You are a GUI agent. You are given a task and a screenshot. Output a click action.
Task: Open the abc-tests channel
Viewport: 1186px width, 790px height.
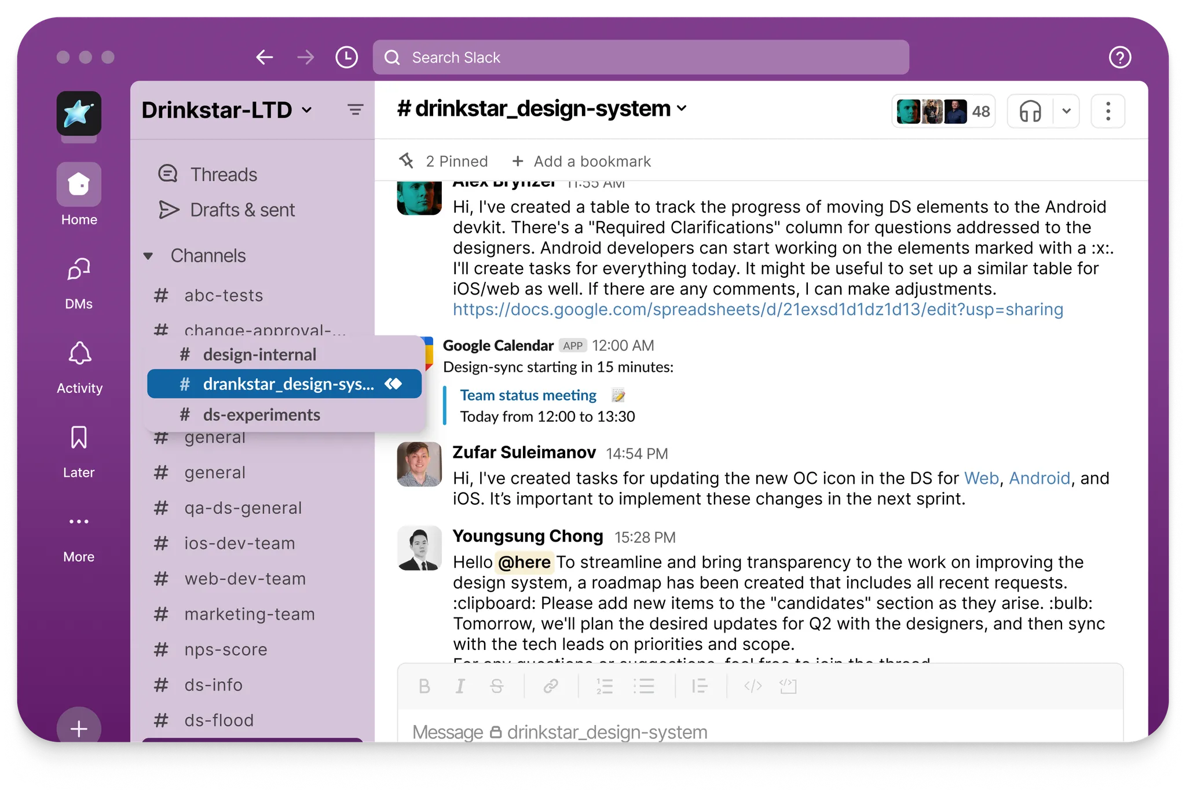point(208,296)
